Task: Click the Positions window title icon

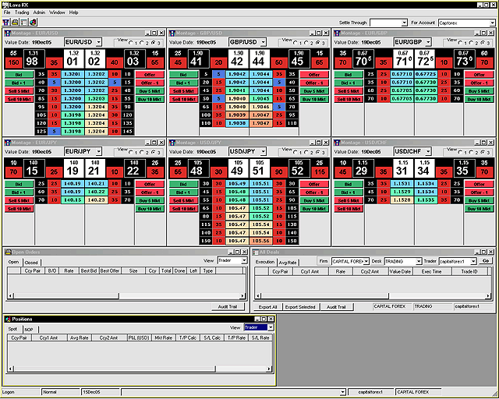Action: [x=8, y=319]
